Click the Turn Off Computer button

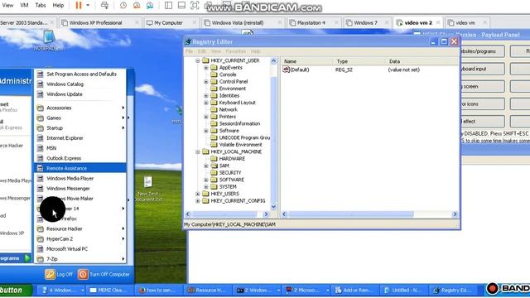104,274
